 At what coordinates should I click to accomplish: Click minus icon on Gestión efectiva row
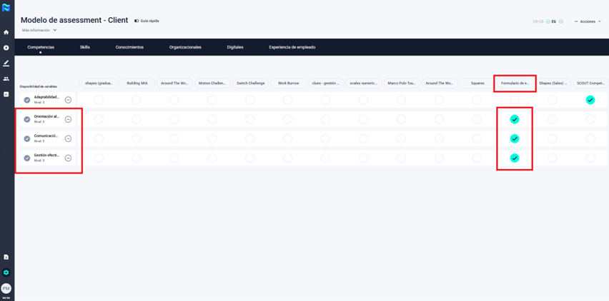(69, 158)
